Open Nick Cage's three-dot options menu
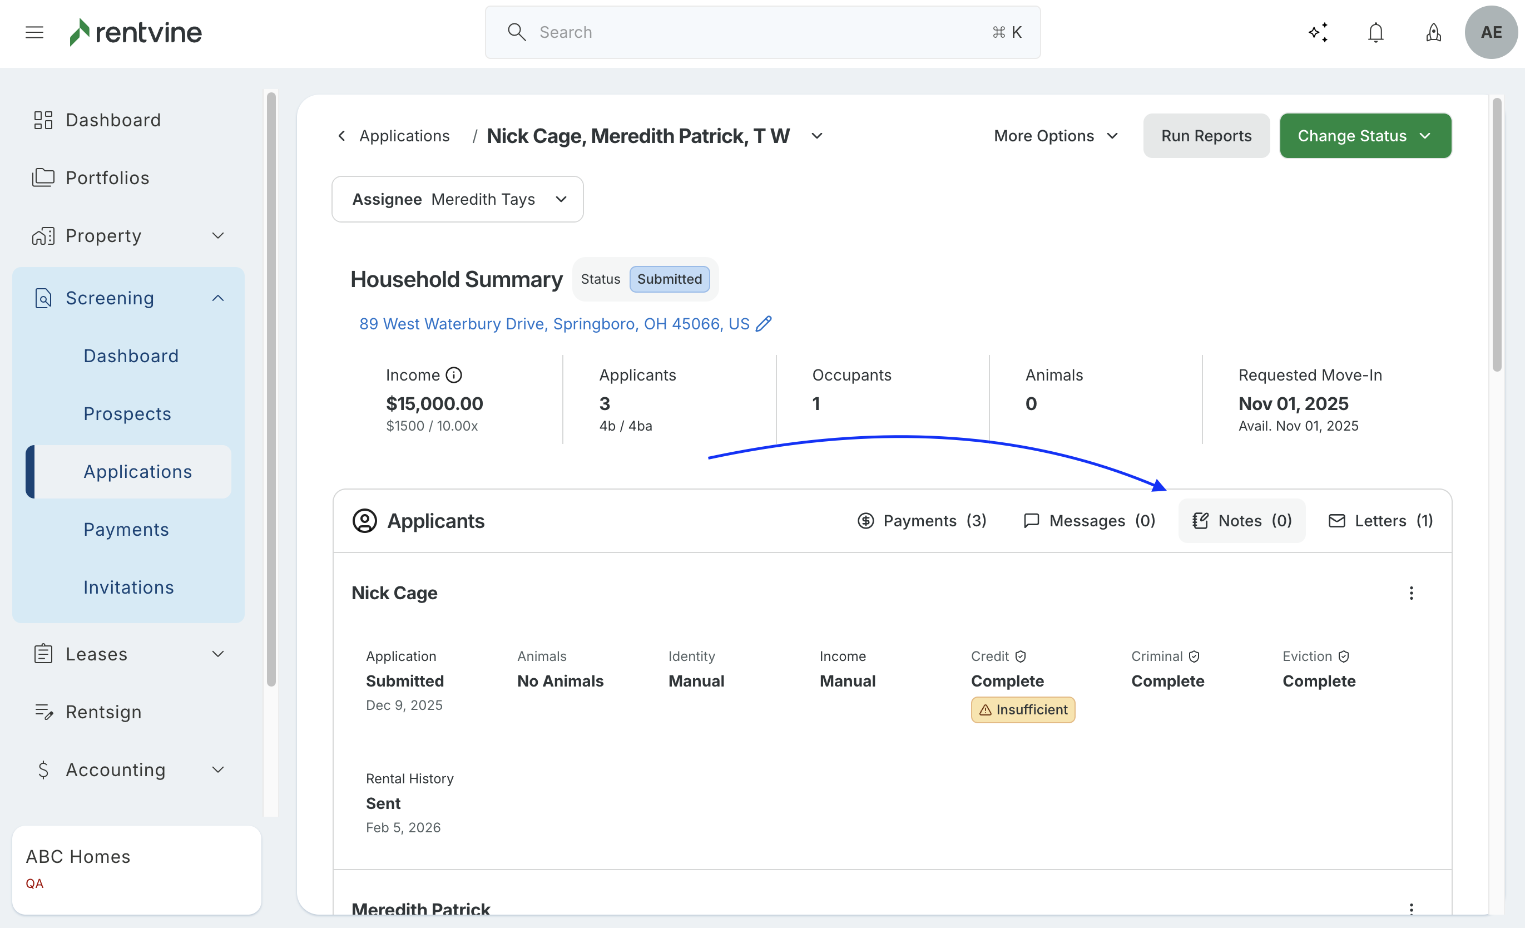 pos(1410,593)
